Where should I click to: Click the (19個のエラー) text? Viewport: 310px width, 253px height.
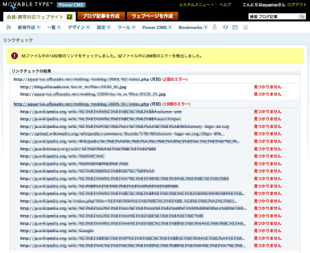point(176,104)
